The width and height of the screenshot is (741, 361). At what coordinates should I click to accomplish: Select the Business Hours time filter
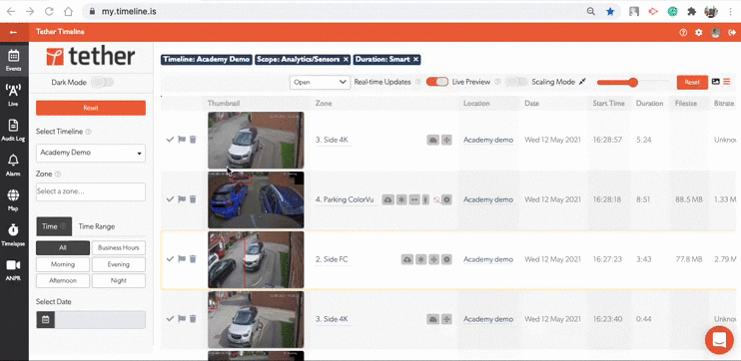click(x=119, y=247)
